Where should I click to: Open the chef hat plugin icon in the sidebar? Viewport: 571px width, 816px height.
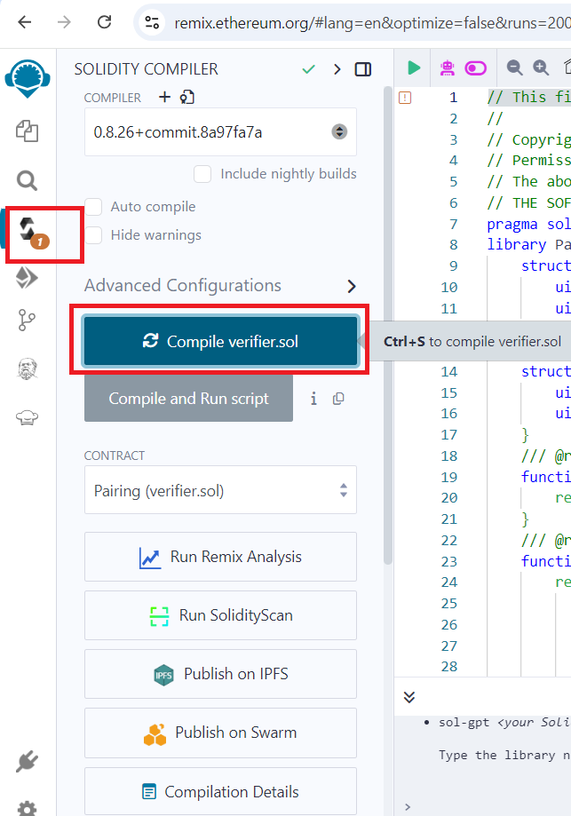(x=27, y=416)
